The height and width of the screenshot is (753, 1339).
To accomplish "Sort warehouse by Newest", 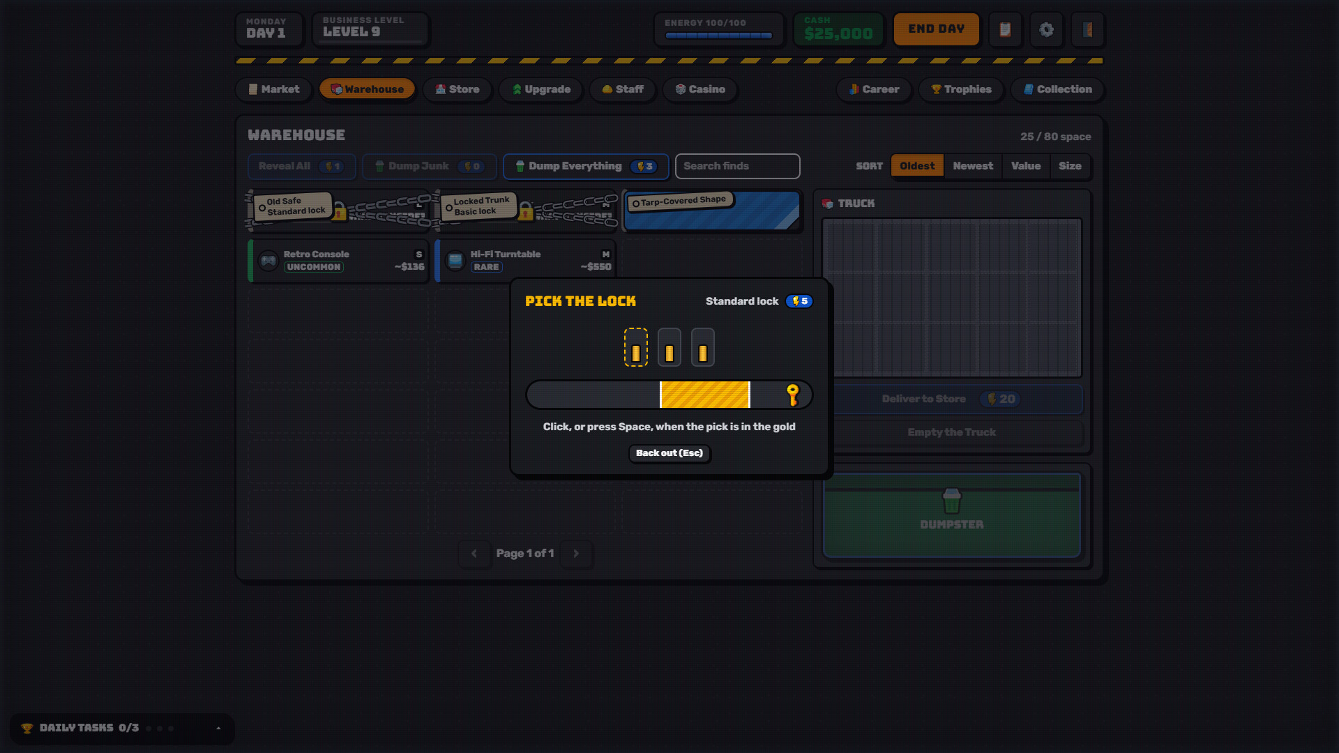I will coord(973,166).
